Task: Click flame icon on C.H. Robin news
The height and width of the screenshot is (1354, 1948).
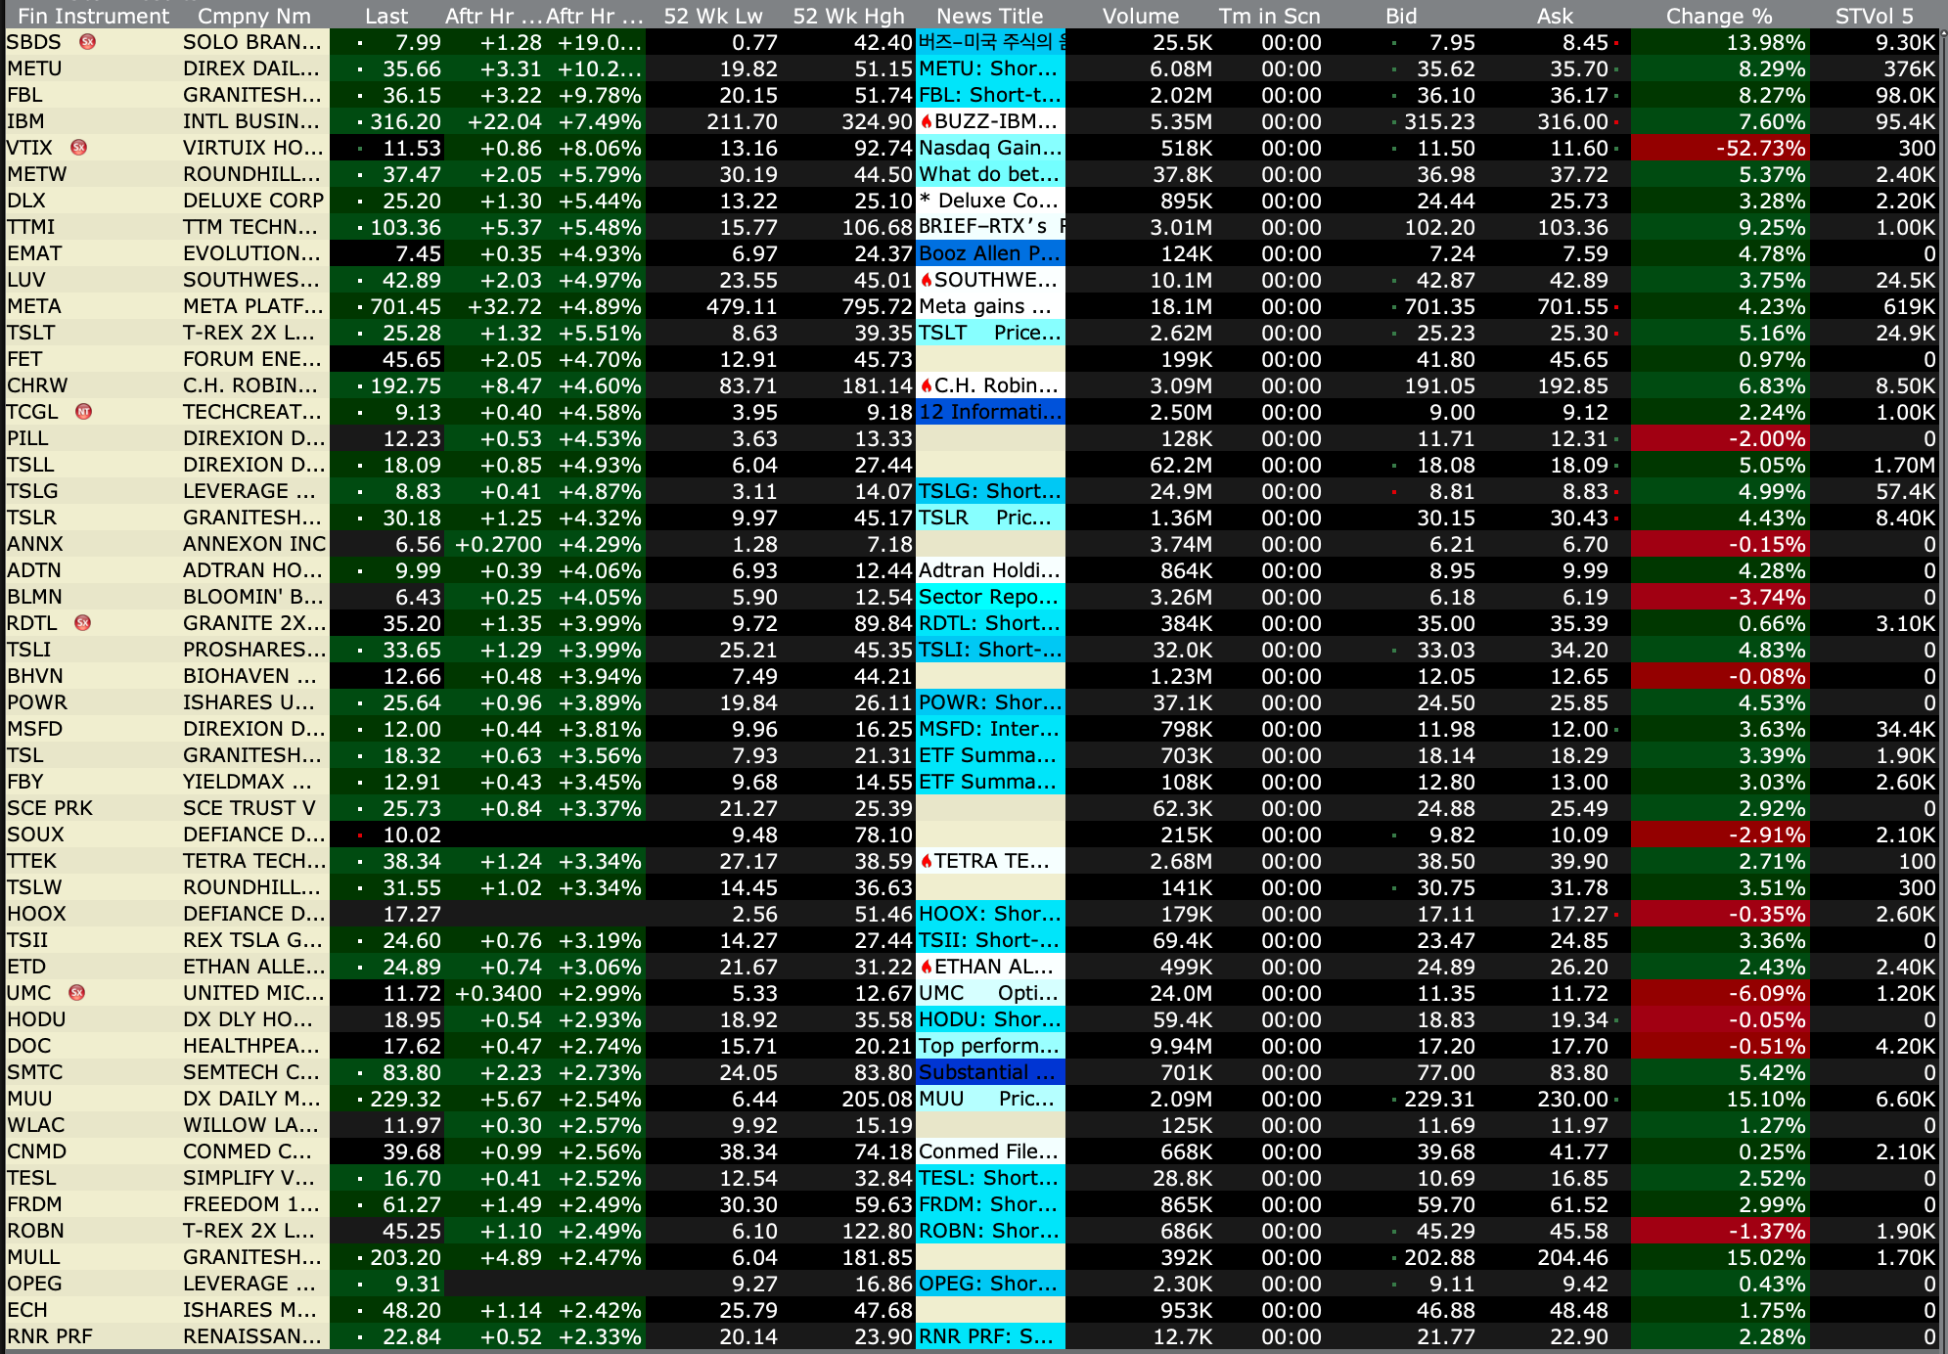Action: 926,386
